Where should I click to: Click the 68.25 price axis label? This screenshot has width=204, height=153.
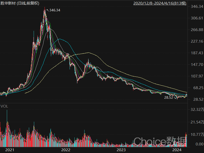[x=198, y=88]
